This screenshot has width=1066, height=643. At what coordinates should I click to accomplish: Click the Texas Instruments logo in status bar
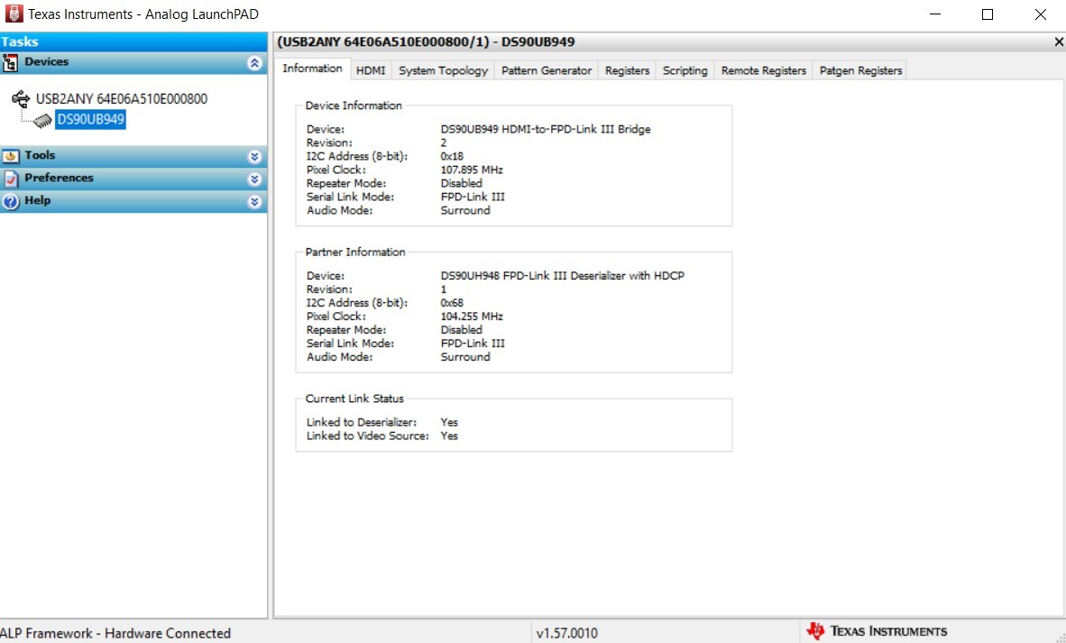click(877, 631)
